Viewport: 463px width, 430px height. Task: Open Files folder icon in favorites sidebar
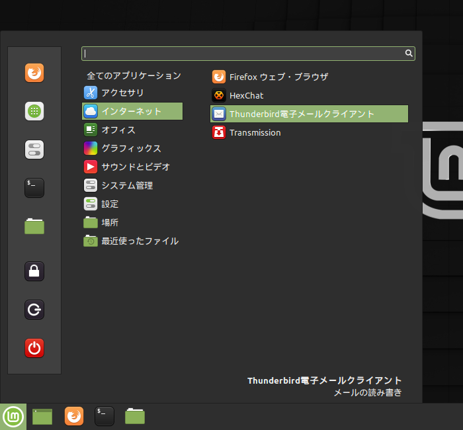click(x=34, y=226)
